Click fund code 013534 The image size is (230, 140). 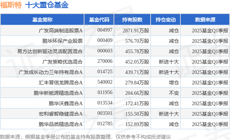105,103
